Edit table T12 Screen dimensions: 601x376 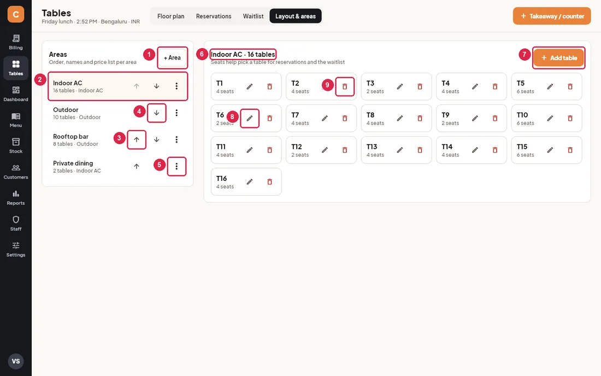point(325,150)
